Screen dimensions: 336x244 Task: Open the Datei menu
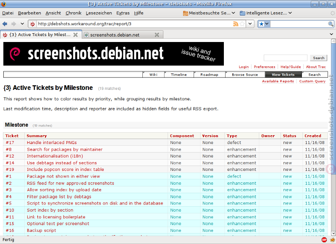pos(8,13)
